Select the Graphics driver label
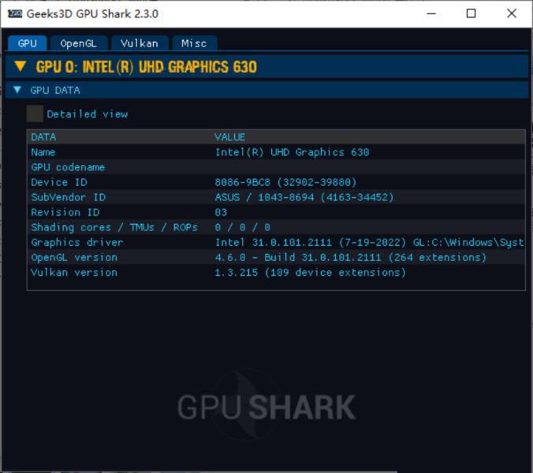The height and width of the screenshot is (473, 533). (x=77, y=242)
